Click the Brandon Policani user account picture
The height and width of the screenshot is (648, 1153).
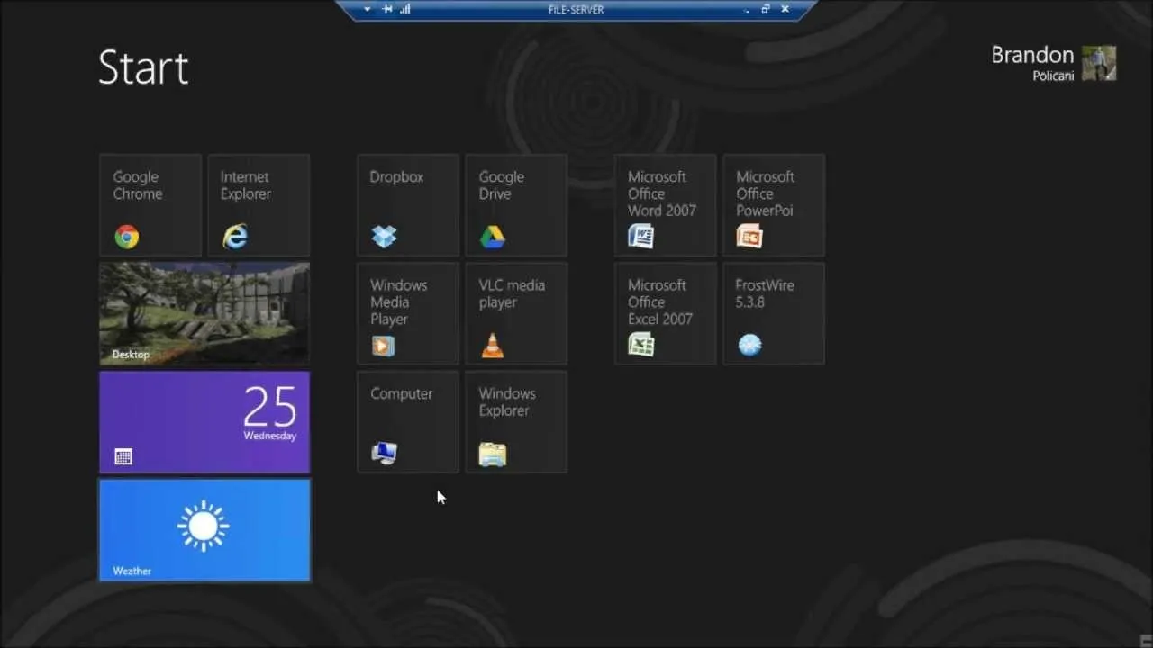[x=1099, y=63]
